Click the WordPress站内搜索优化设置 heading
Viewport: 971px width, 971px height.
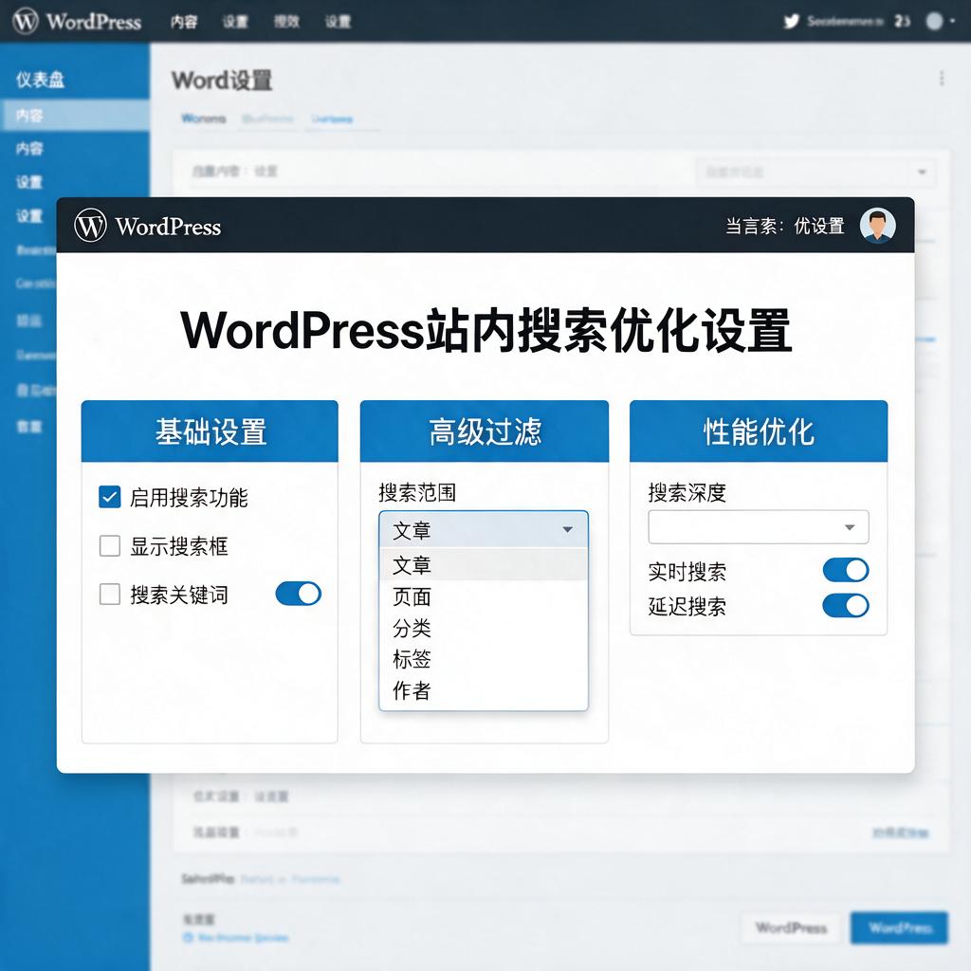(x=486, y=331)
